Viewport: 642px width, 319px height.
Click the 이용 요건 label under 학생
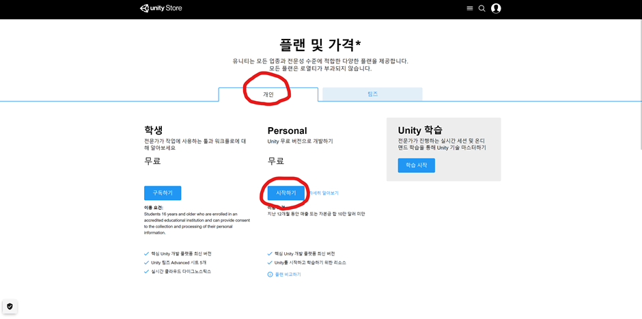[x=154, y=208]
